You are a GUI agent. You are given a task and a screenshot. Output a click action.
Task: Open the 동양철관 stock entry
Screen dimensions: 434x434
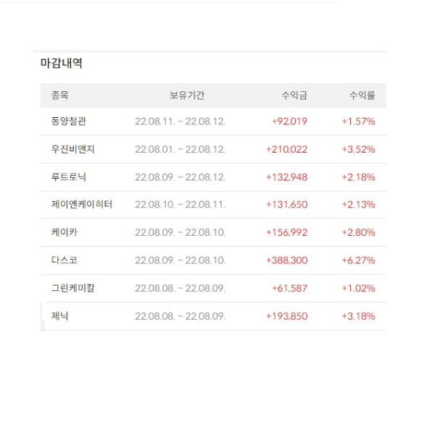(x=69, y=121)
